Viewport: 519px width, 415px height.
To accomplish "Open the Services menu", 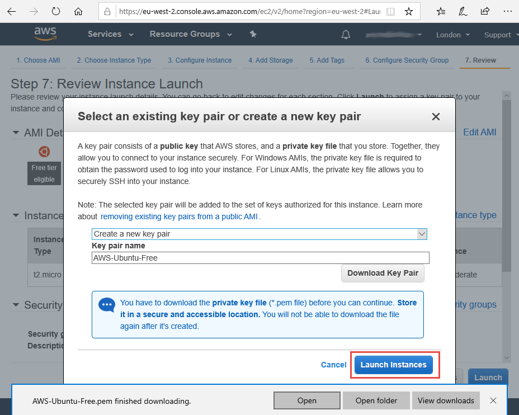I will pos(111,34).
